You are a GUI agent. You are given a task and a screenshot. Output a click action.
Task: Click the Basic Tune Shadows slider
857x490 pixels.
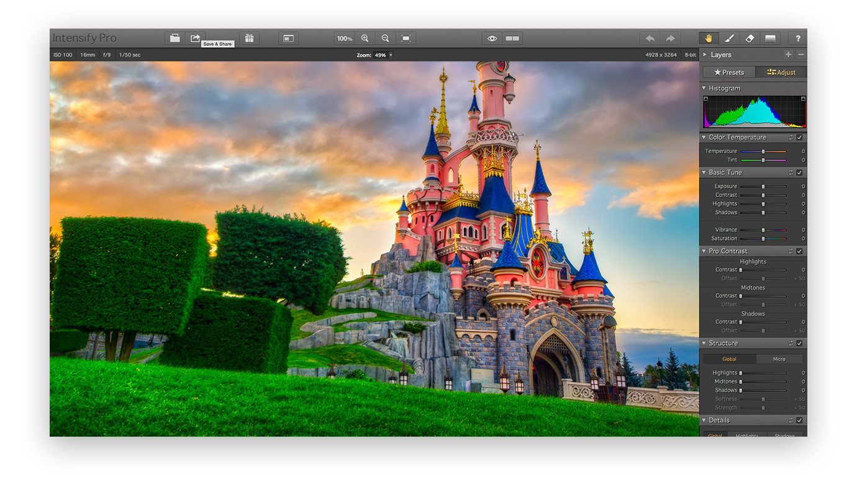tap(763, 212)
